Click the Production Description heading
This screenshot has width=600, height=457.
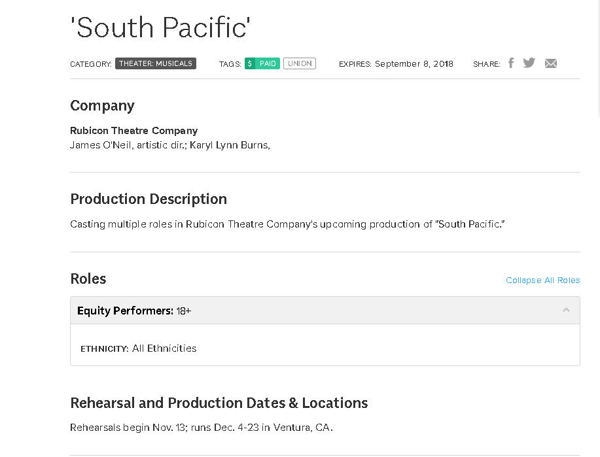tap(149, 199)
